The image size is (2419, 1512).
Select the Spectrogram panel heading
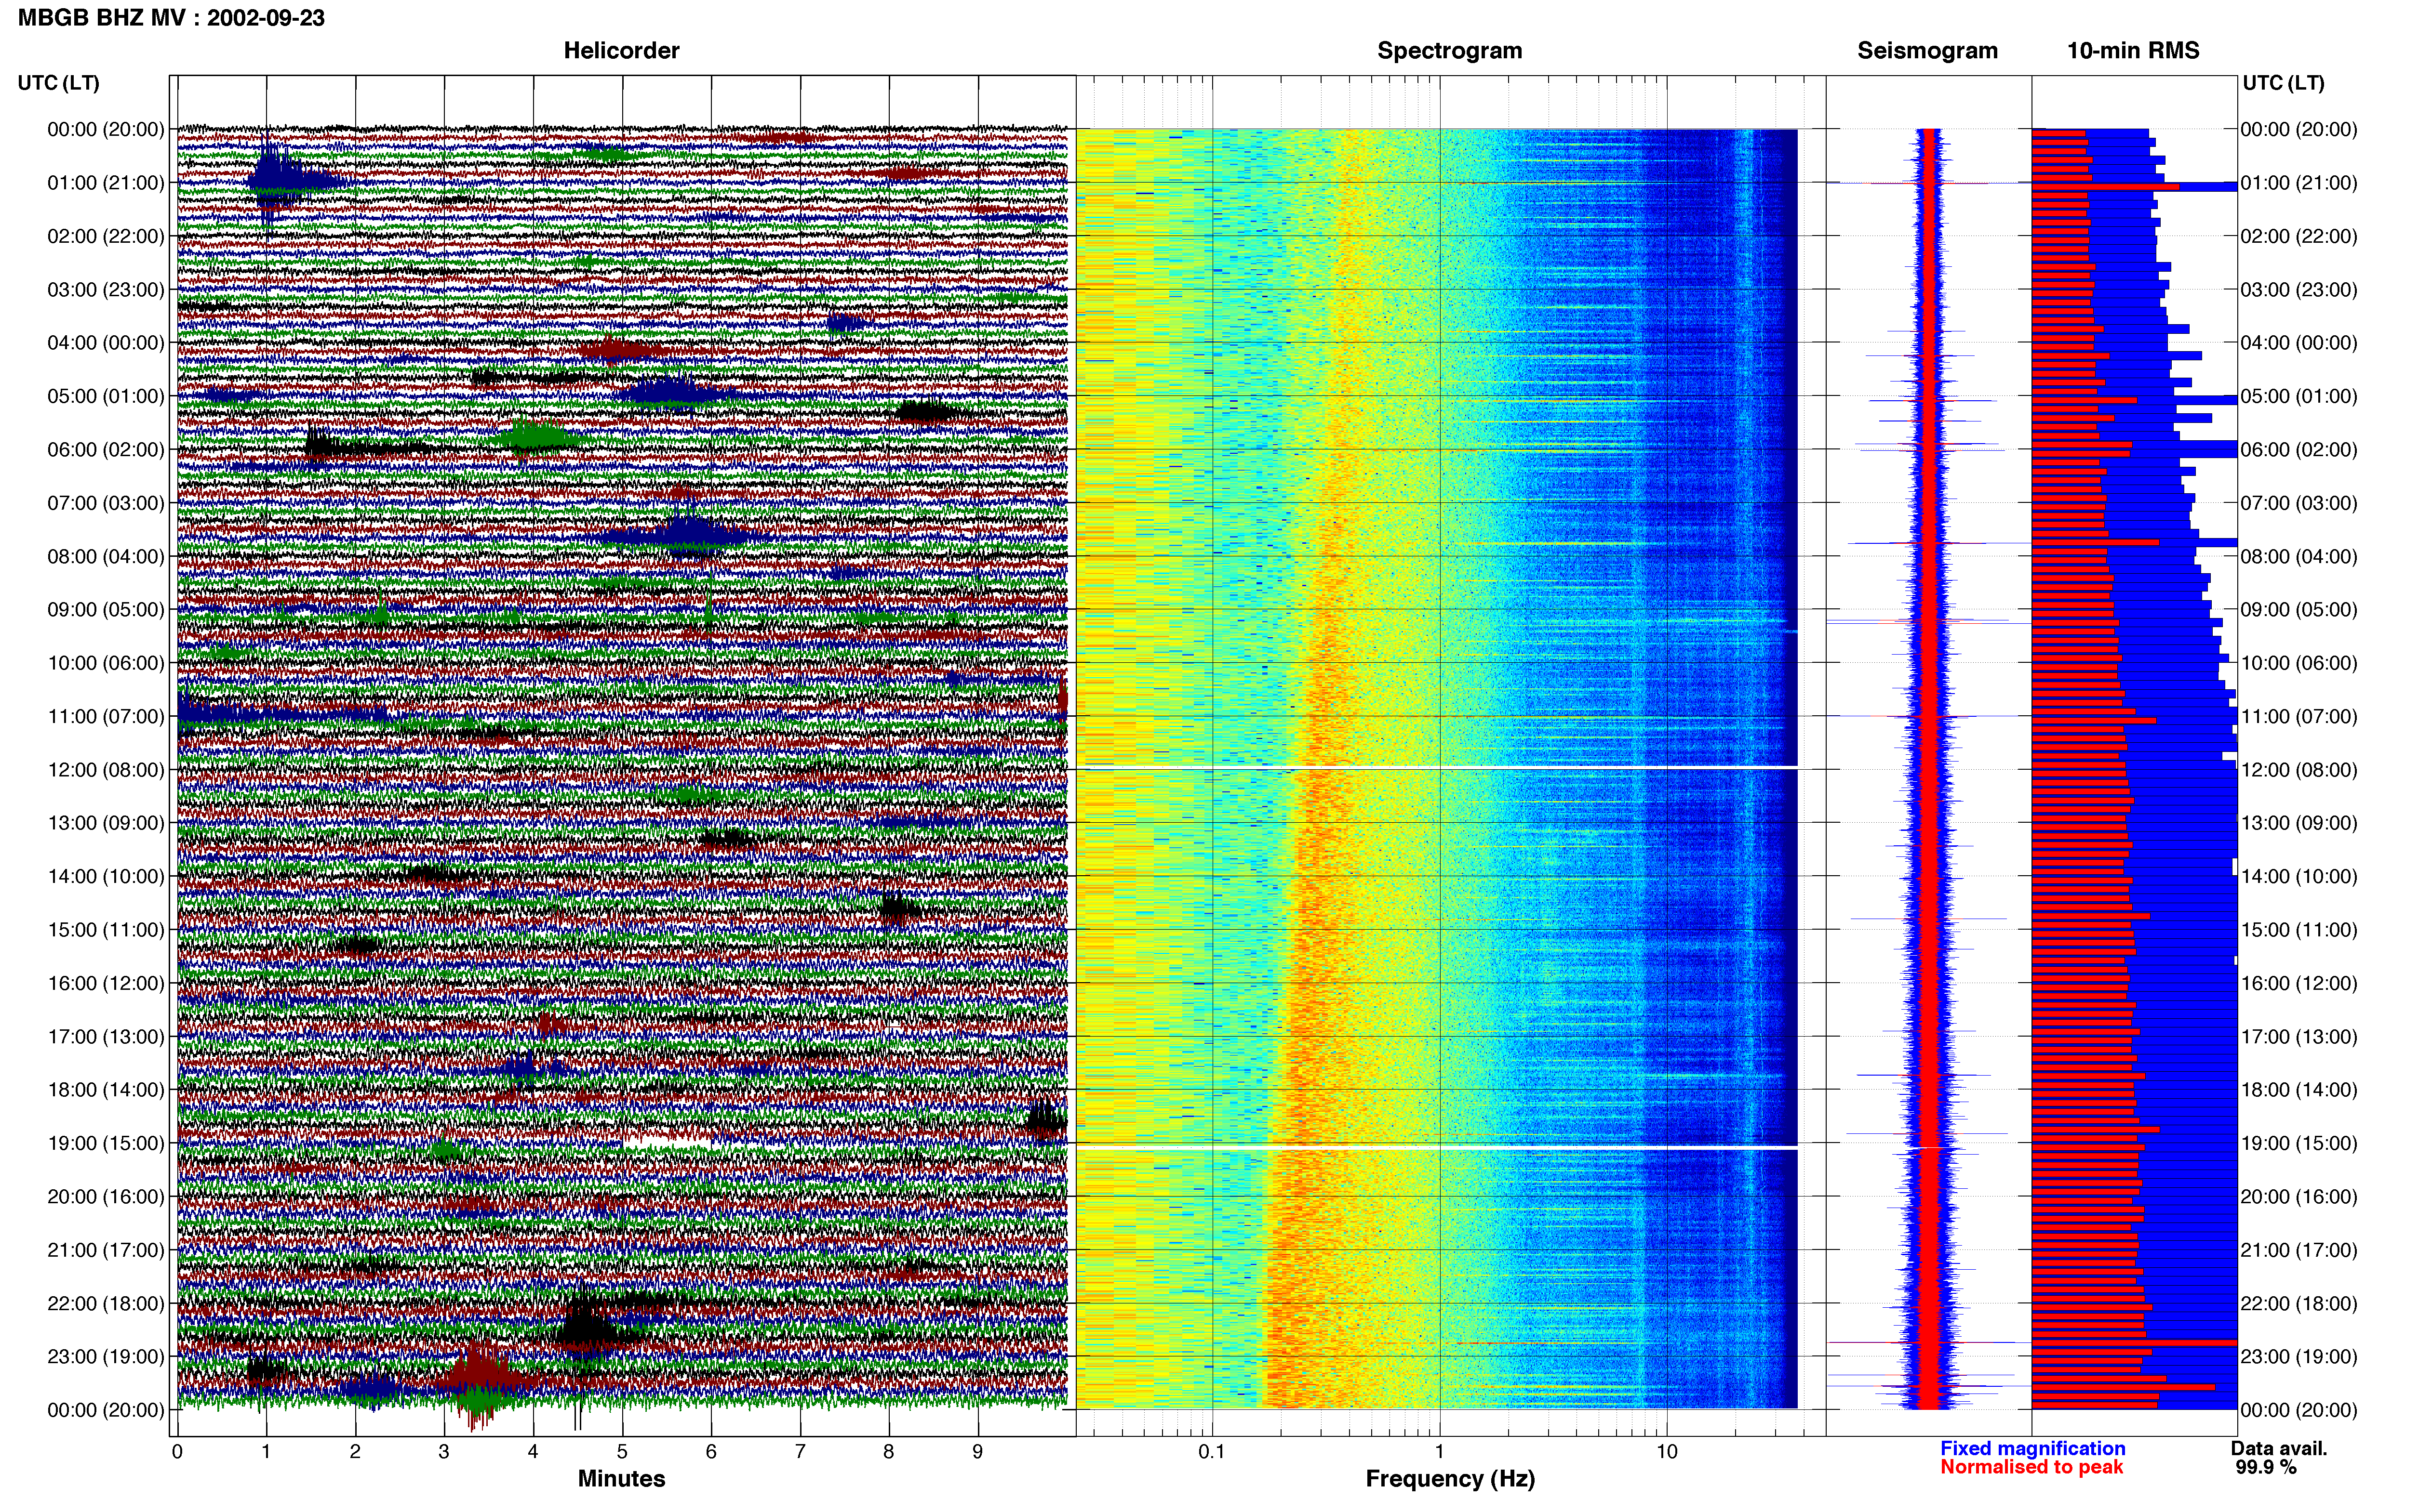(1450, 51)
